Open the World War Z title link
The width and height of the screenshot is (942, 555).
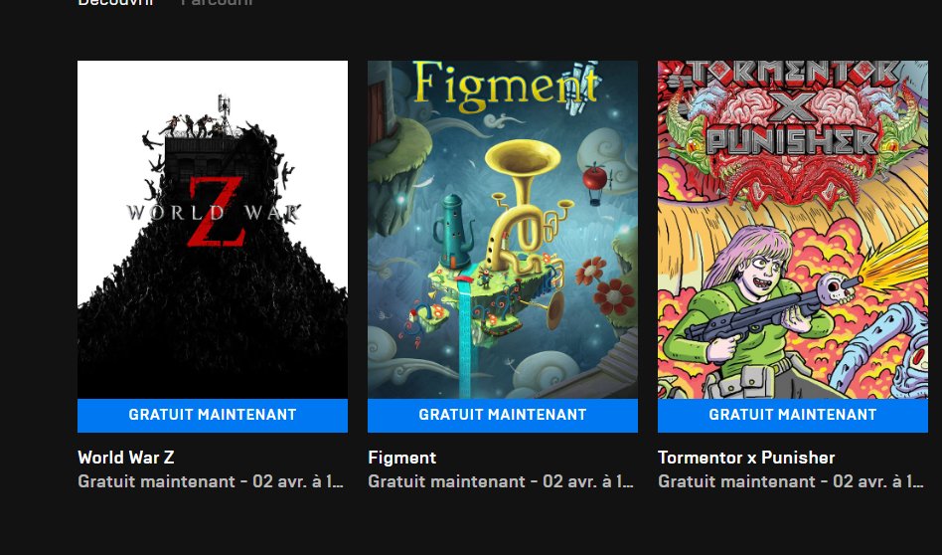click(x=126, y=458)
